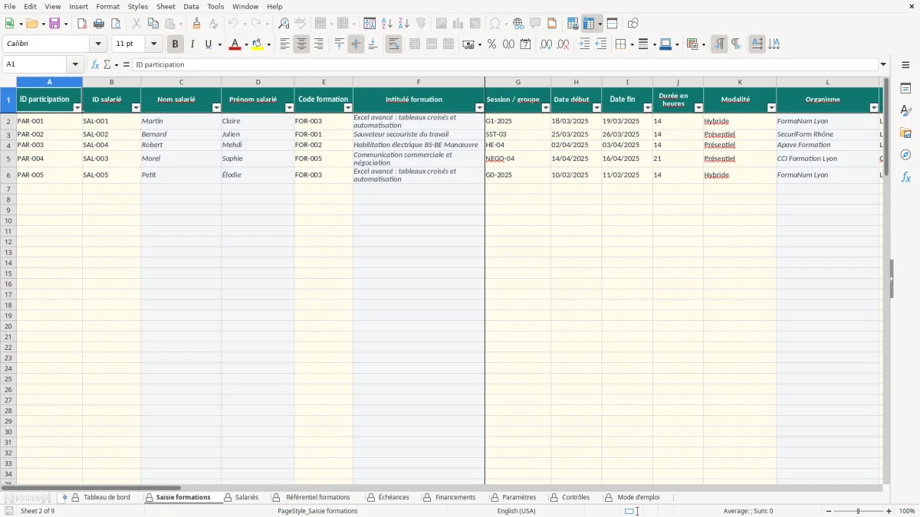Select column F header
The height and width of the screenshot is (517, 920).
click(419, 82)
